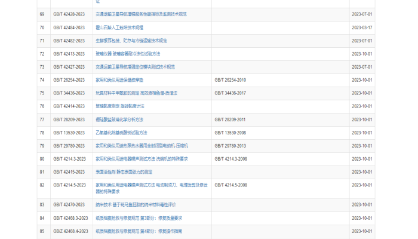The height and width of the screenshot is (239, 418).
Task: Select the GB/T 42415-2023 standard title link
Action: (124, 172)
